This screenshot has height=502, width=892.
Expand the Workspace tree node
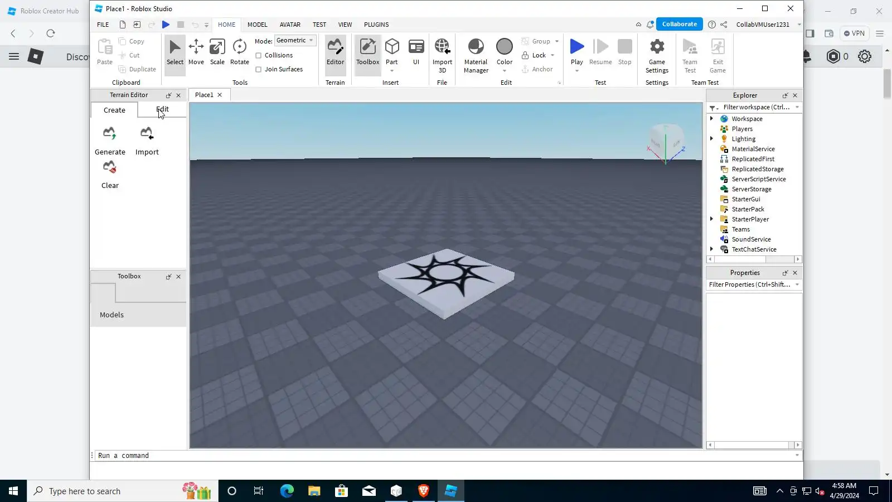[x=711, y=119]
